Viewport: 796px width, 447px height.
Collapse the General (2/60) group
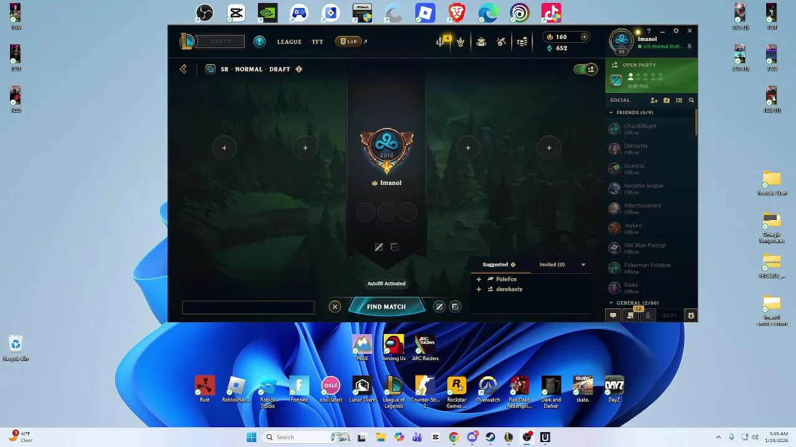click(x=611, y=303)
